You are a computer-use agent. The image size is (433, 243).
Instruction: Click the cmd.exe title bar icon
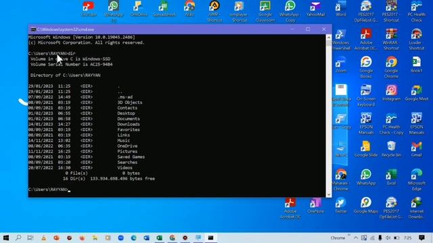(33, 29)
